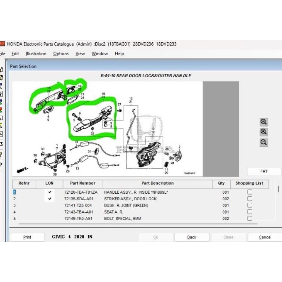
Task: Tick Shopping List box for 72120-TEA-T01ZA
Action: 250,192
